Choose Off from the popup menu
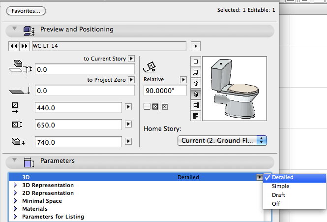The height and width of the screenshot is (222, 327). [x=295, y=204]
